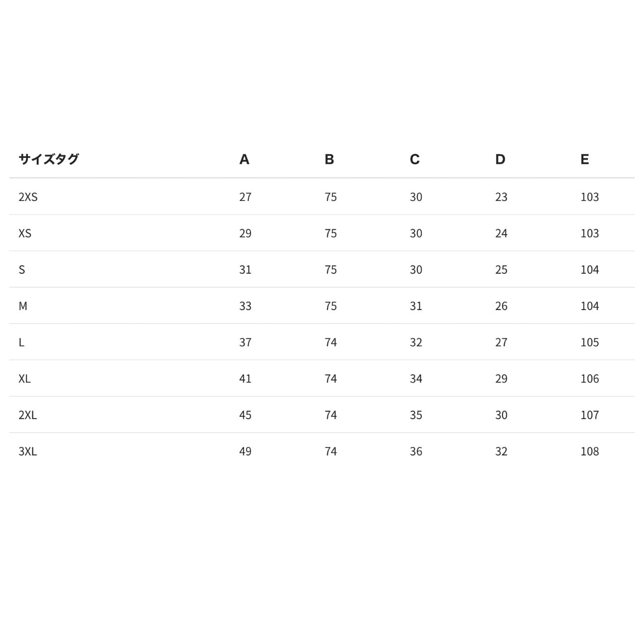Viewport: 635px width, 635px height.
Task: Click column header D
Action: tap(500, 159)
